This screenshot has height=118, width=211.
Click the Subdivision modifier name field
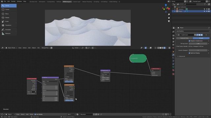[187, 35]
